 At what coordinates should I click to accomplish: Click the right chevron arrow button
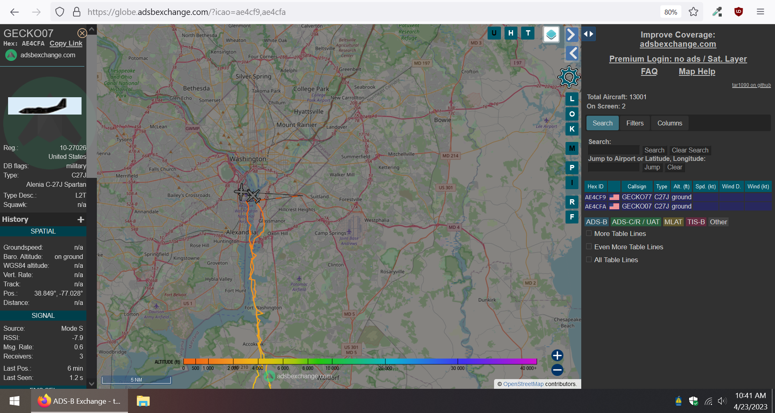click(572, 35)
